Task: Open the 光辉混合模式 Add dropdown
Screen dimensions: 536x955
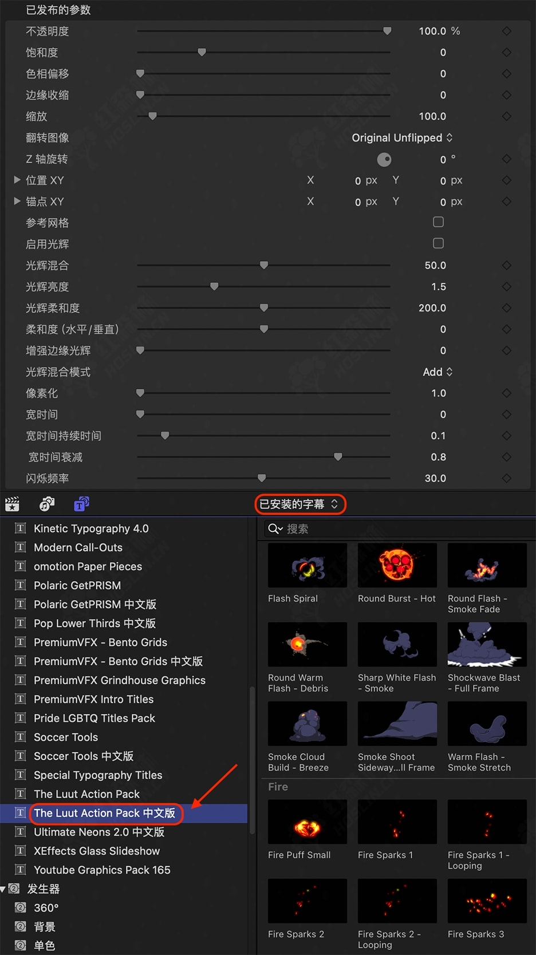Action: (438, 372)
